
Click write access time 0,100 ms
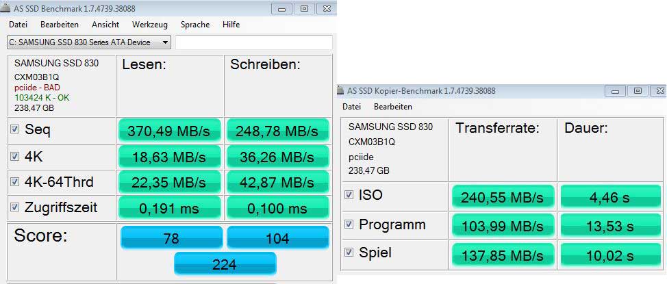[x=278, y=208]
